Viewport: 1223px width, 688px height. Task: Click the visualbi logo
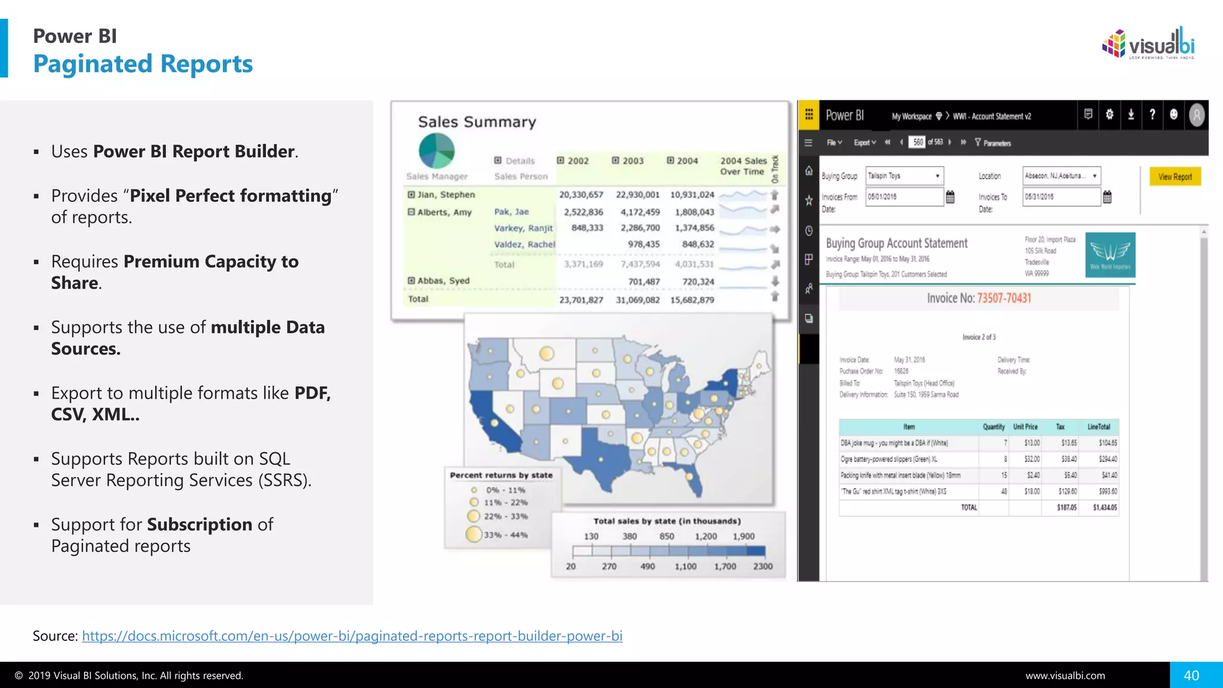1149,43
